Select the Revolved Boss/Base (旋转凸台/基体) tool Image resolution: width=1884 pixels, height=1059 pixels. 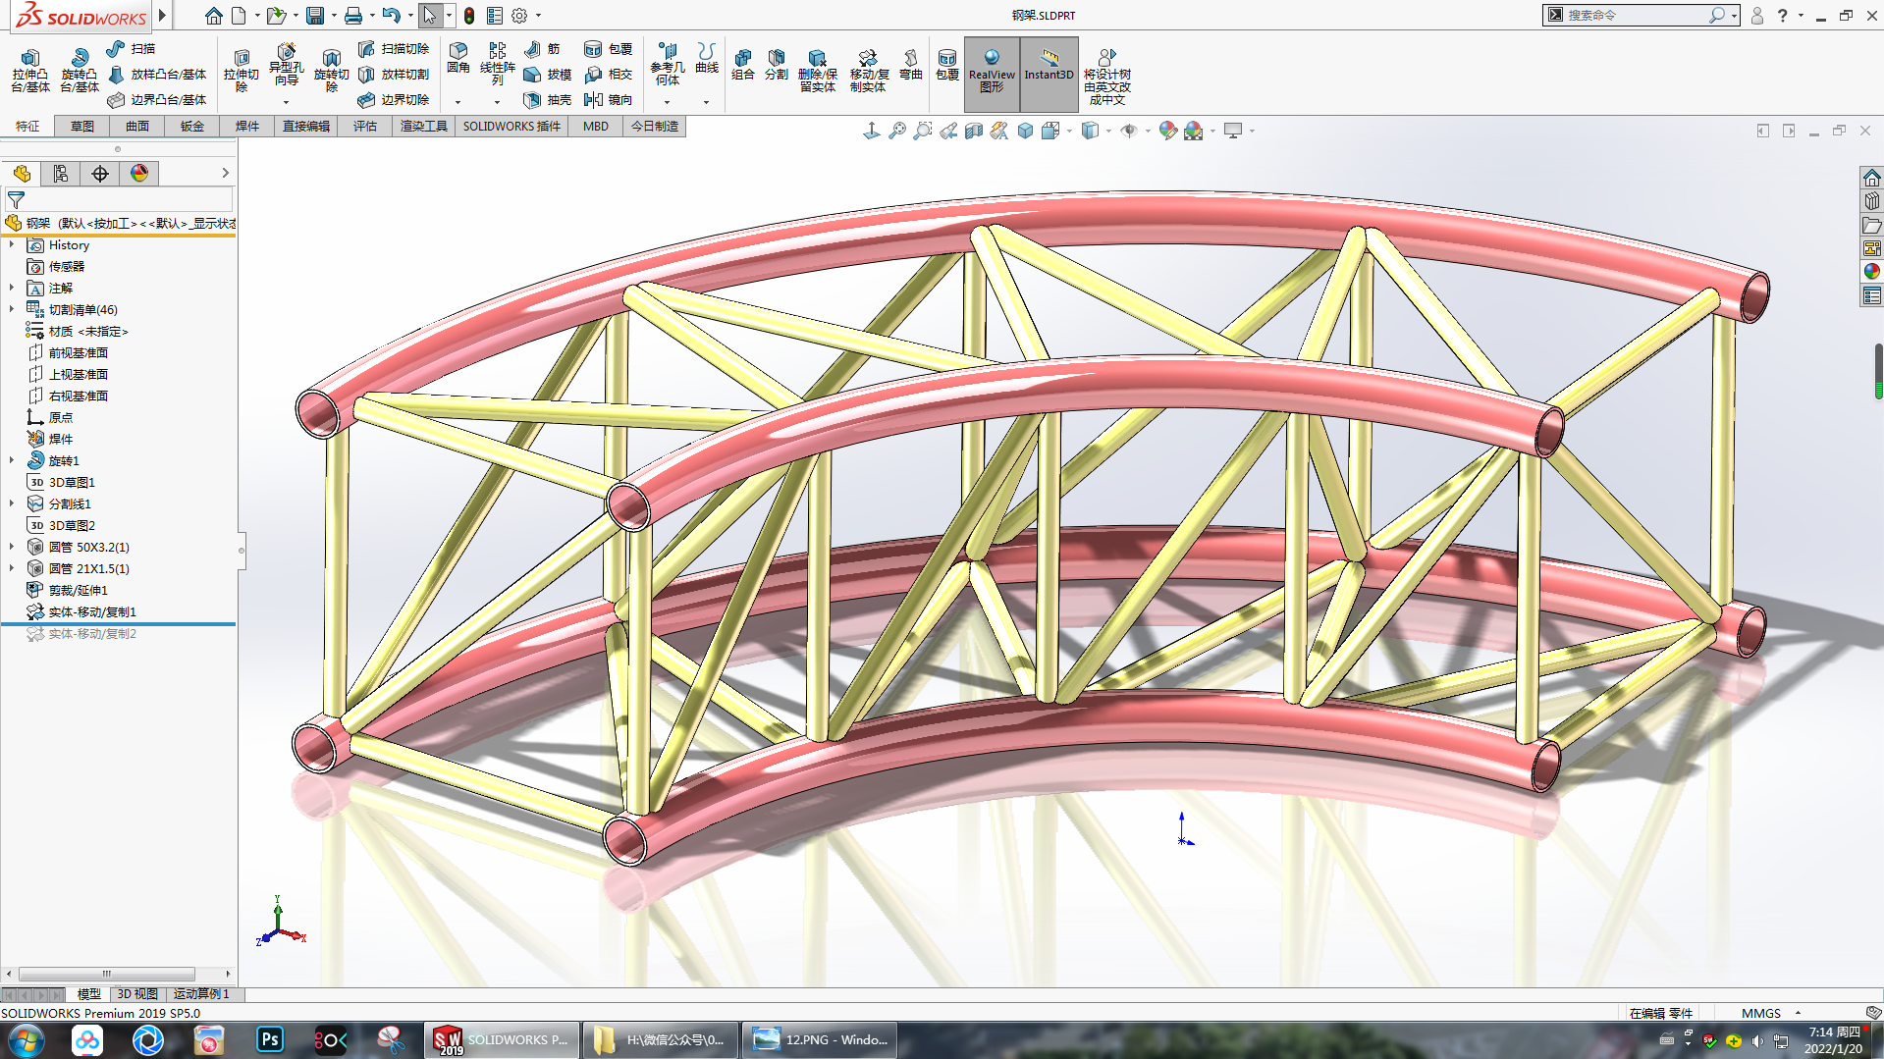click(x=79, y=71)
